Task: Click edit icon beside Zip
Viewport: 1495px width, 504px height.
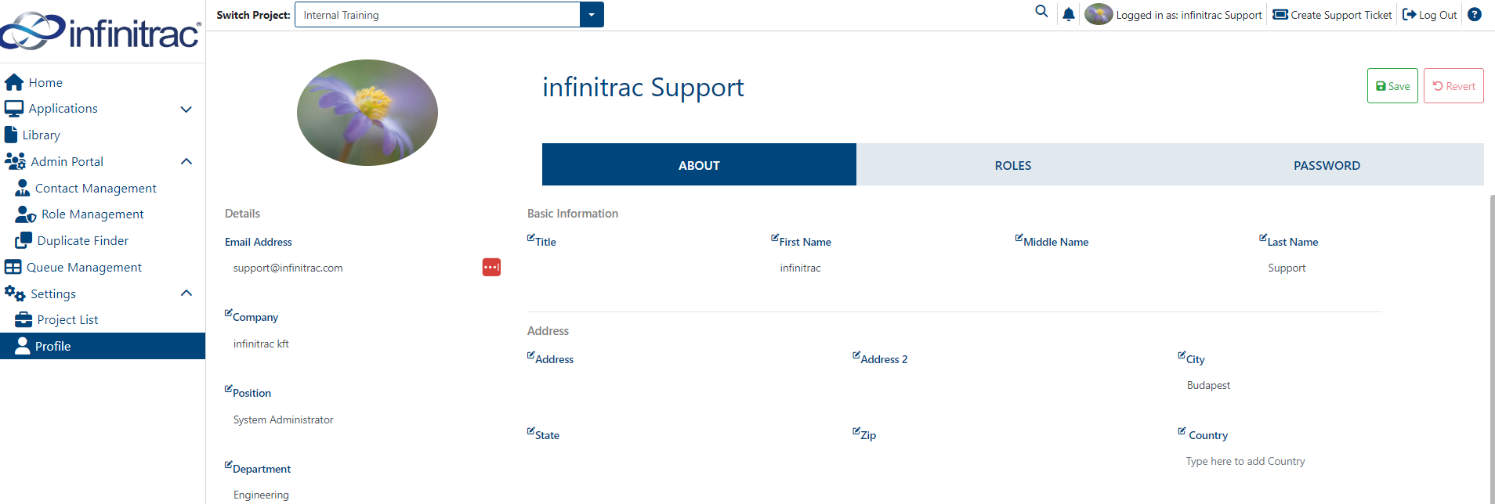Action: [856, 431]
